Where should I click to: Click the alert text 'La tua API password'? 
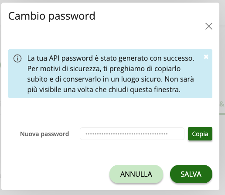pyautogui.click(x=60, y=58)
